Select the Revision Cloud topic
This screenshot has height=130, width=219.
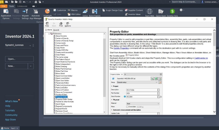coord(62,111)
